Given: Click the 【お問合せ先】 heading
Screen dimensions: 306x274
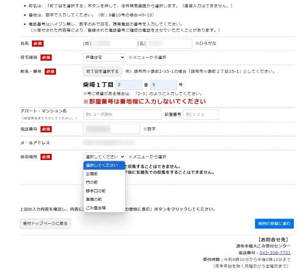Looking at the screenshot, I should [x=273, y=239].
